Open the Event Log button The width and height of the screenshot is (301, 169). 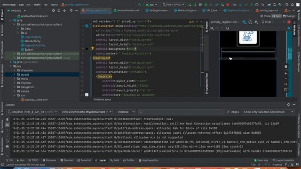coord(261,160)
